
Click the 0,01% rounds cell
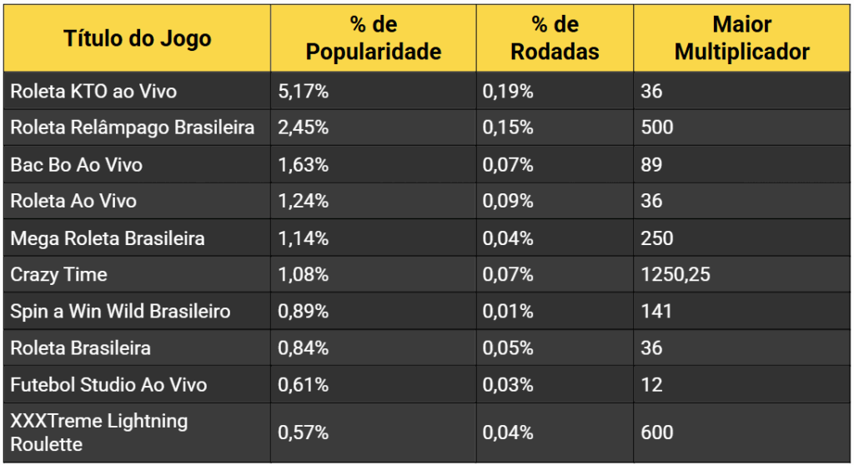click(508, 312)
